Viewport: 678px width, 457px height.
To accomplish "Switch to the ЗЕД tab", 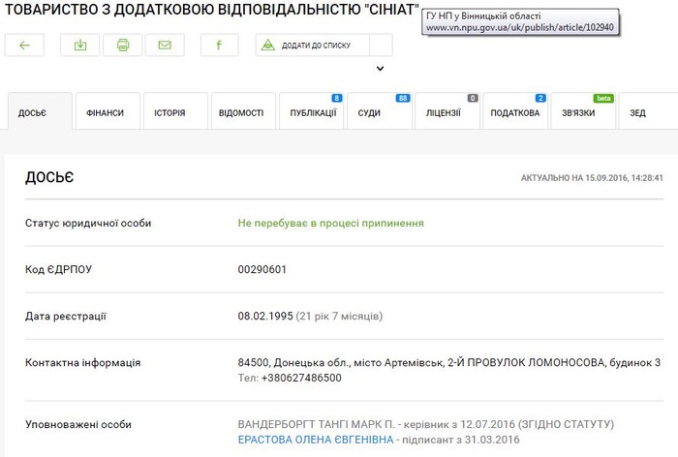I will (648, 111).
